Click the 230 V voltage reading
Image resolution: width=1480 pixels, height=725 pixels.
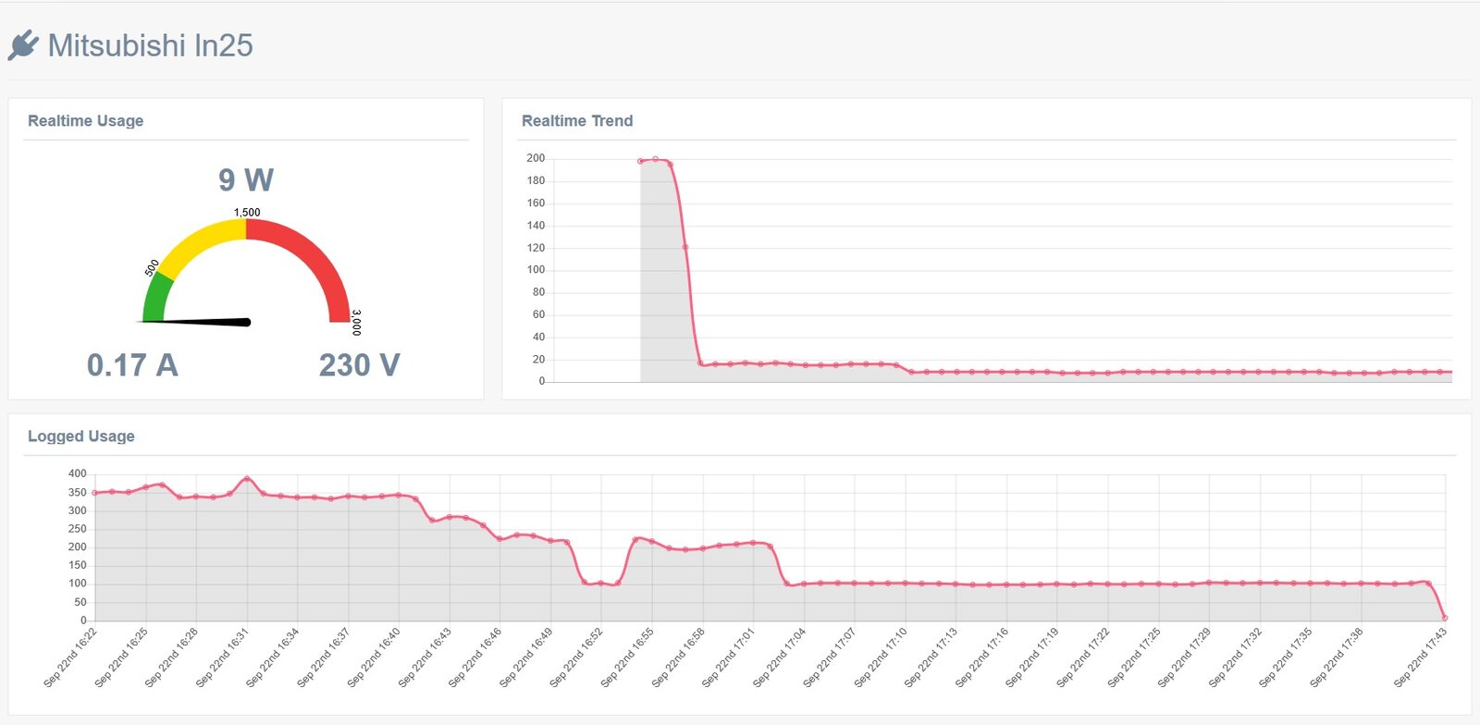[x=360, y=365]
